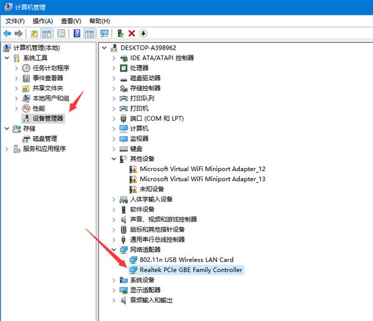Select Microsoft Virtual WiFi Miniport Adapter_13
373x321 pixels.
click(203, 179)
